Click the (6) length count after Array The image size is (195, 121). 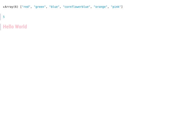pyautogui.click(x=16, y=7)
